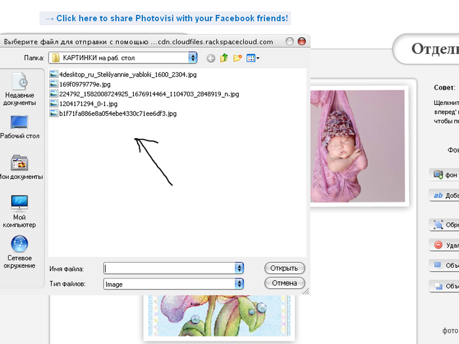Open Мои документы in sidebar
Viewport: 459px width, 344px height.
coord(20,167)
